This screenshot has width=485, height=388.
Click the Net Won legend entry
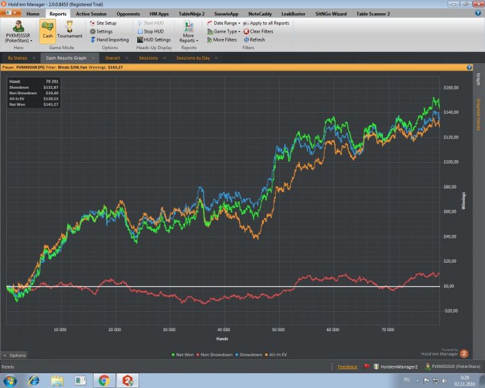click(x=184, y=354)
